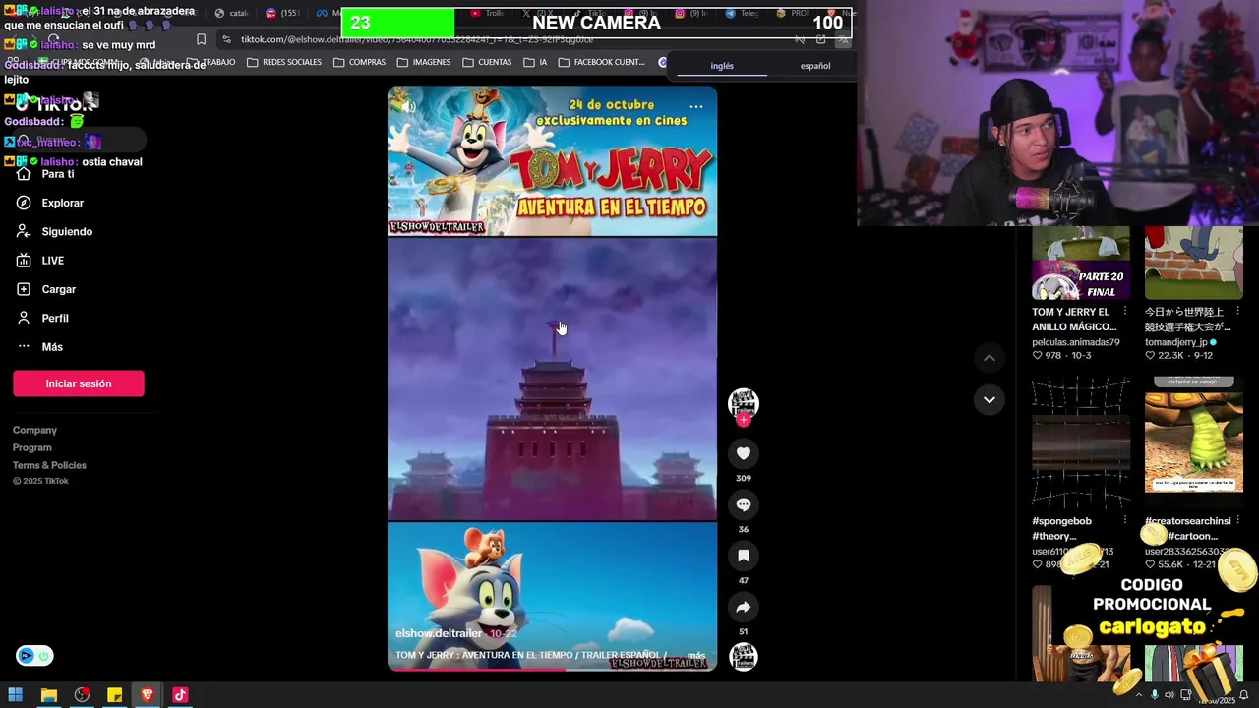Viewport: 1259px width, 708px height.
Task: Open the Program footer link
Action: pyautogui.click(x=32, y=447)
